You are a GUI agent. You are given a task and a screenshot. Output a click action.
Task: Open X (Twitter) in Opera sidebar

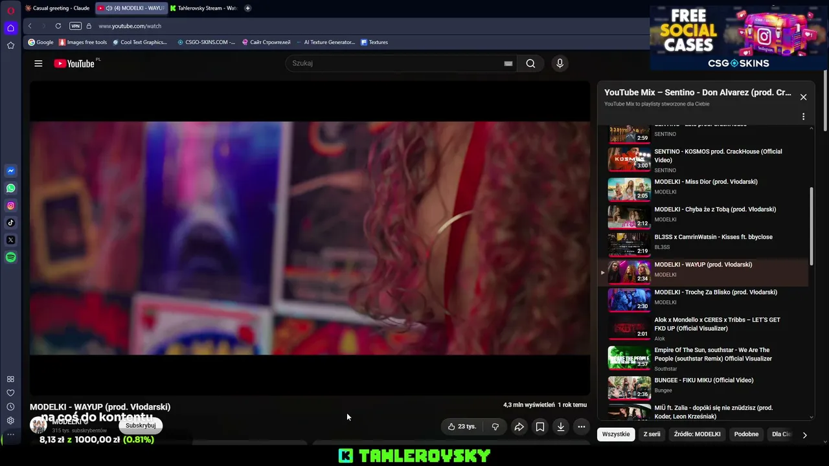point(10,240)
